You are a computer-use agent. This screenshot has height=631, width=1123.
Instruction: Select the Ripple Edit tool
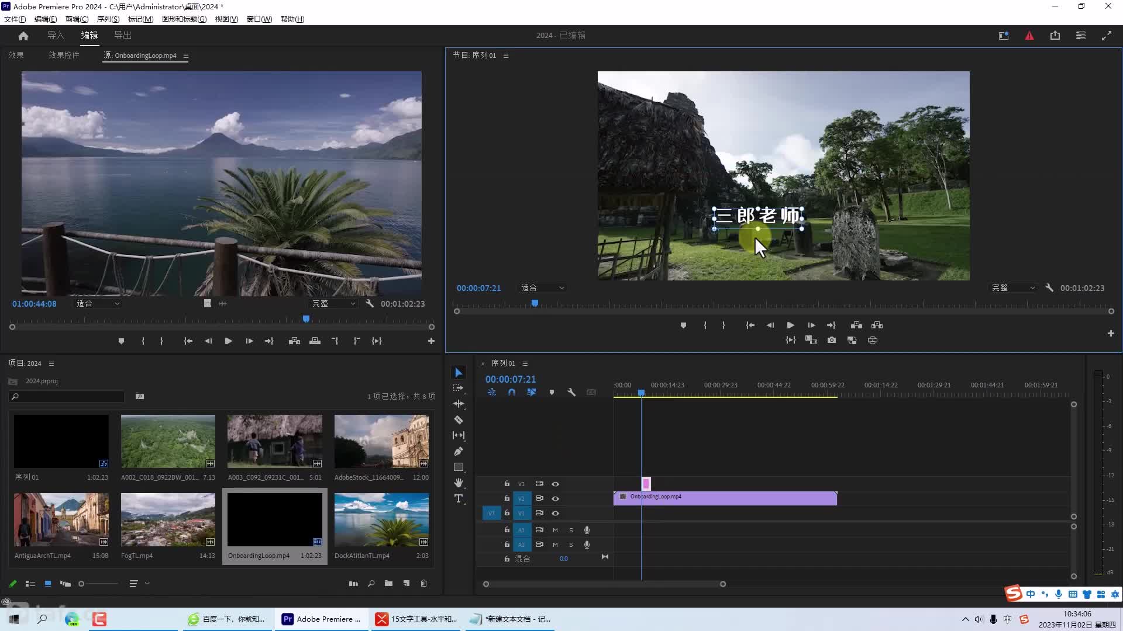[459, 404]
